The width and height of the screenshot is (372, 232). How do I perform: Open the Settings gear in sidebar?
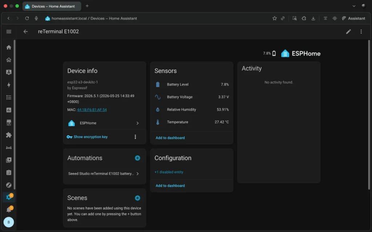coord(9,197)
